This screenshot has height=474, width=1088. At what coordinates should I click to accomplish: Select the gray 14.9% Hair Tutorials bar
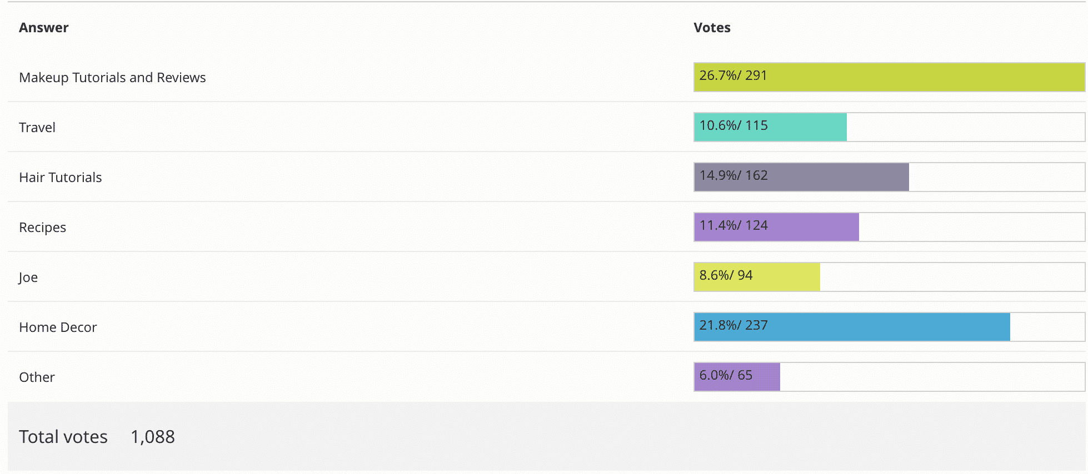click(801, 177)
